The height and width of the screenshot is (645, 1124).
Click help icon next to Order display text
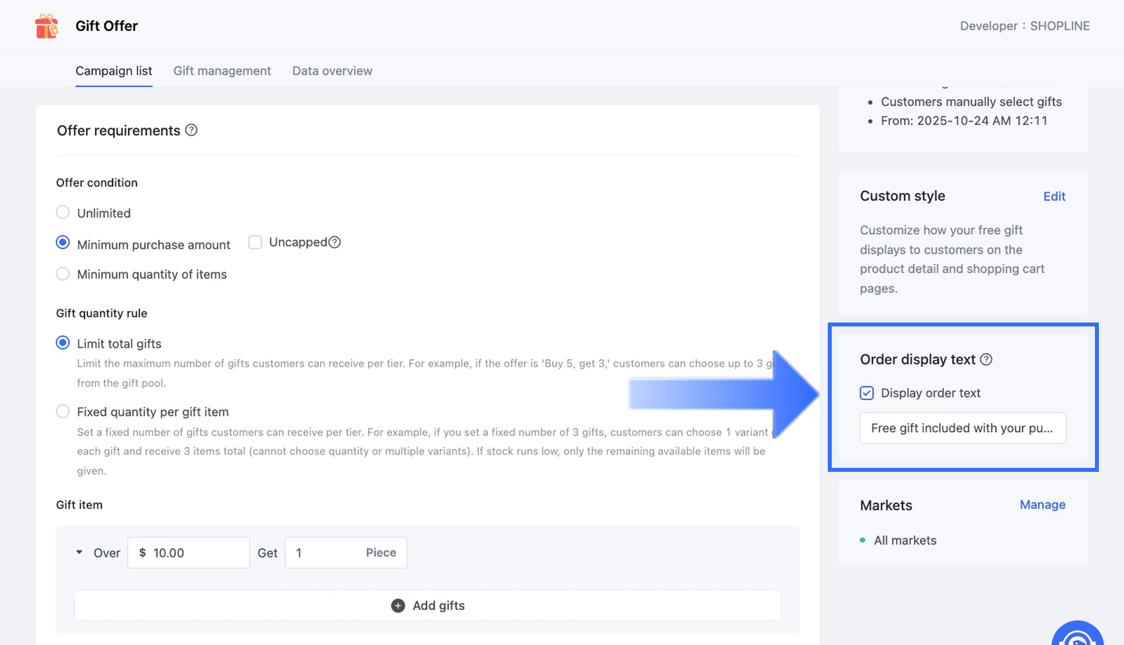tap(986, 360)
